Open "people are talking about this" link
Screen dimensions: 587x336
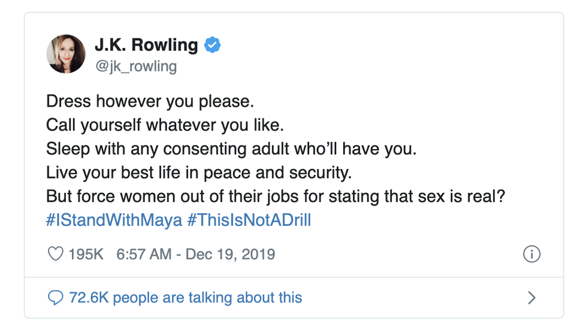207,297
